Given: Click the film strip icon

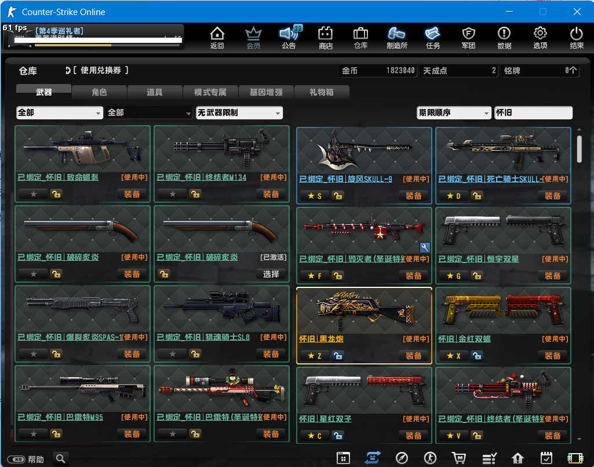Looking at the screenshot, I should [x=575, y=458].
